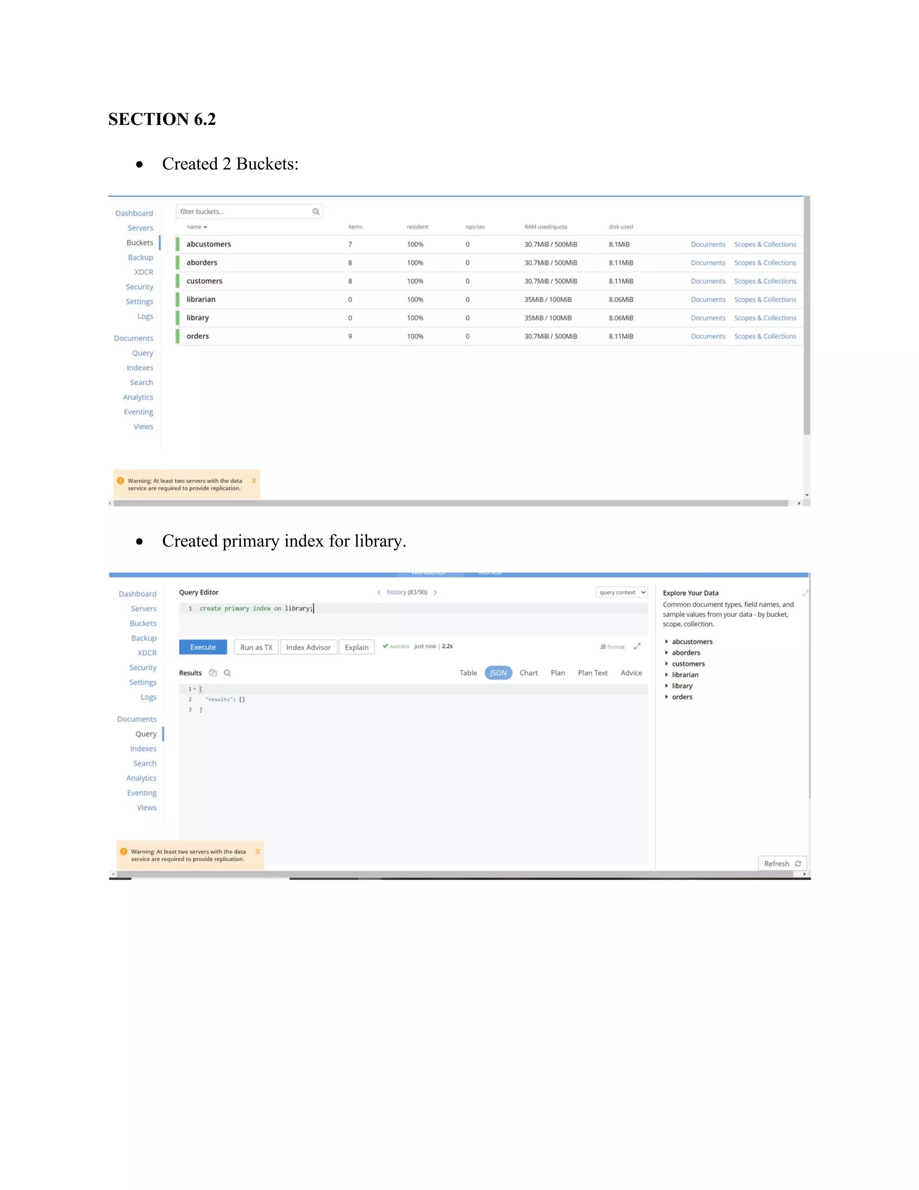Click the search results magnifier icon
Screen dimensions: 919x1190
click(x=228, y=673)
